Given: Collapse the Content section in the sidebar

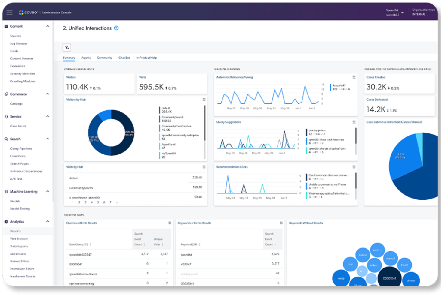Looking at the screenshot, I should click(47, 26).
